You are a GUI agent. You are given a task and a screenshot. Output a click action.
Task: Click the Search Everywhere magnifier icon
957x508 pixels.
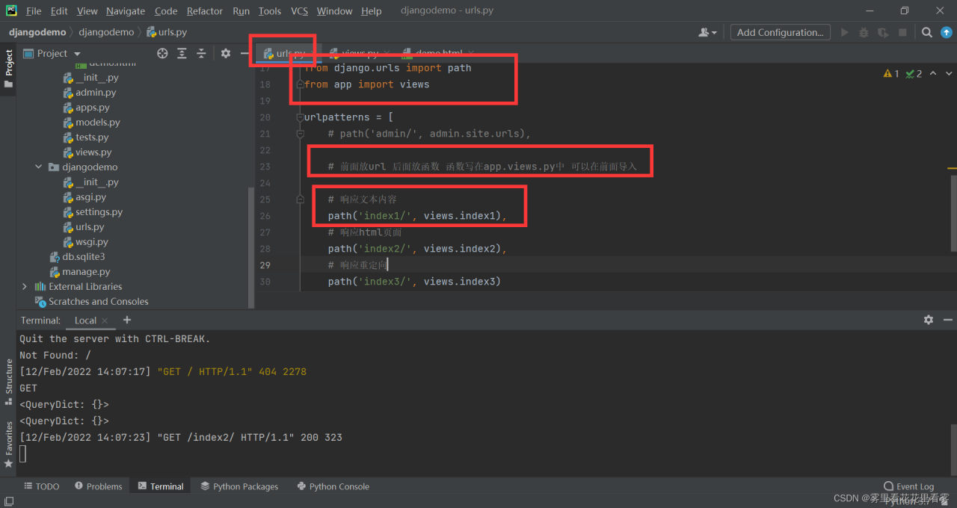click(x=926, y=32)
